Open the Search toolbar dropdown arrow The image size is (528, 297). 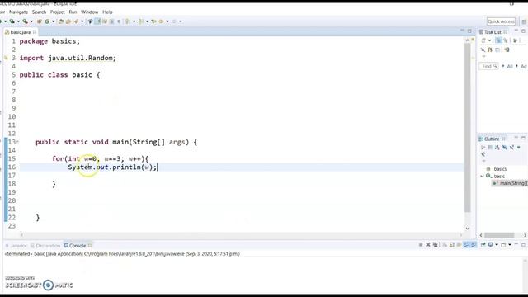click(x=82, y=21)
